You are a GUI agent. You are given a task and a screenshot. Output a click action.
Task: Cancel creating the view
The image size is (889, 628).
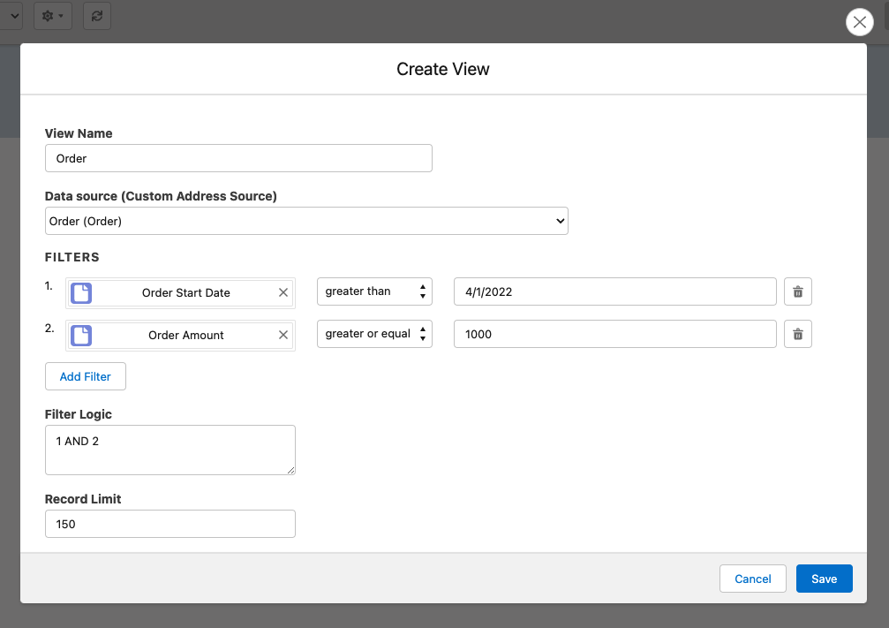pos(752,579)
